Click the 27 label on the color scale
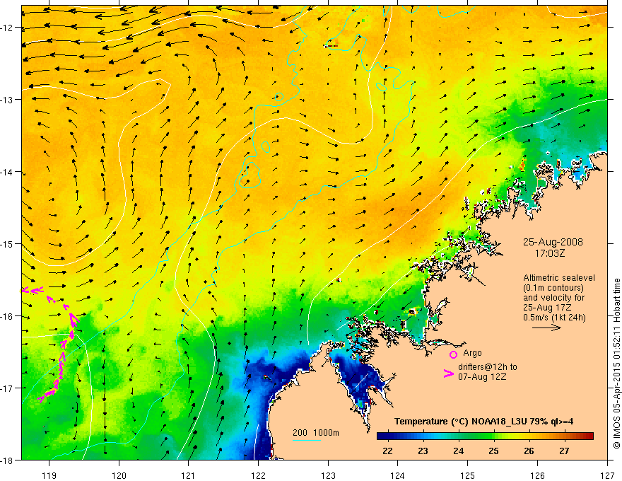Screen dimensions: 622x481 [564, 451]
